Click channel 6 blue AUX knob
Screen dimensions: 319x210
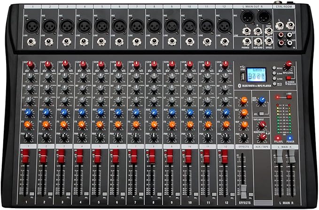tap(118, 112)
